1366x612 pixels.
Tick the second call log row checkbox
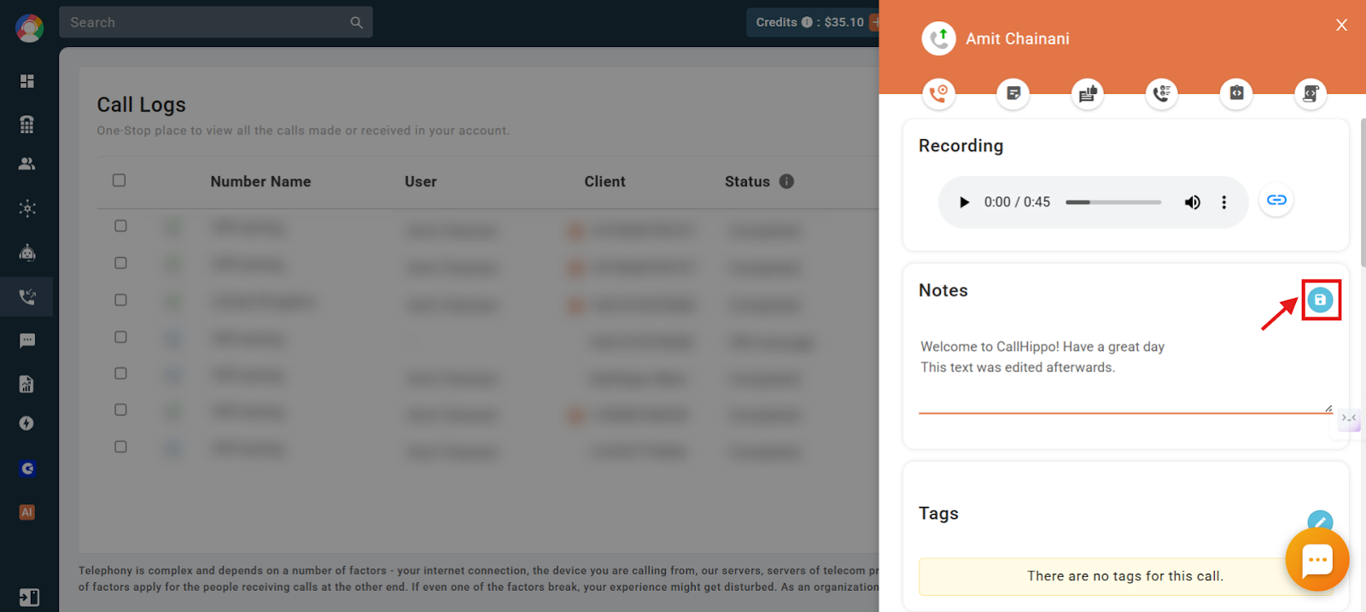[120, 263]
